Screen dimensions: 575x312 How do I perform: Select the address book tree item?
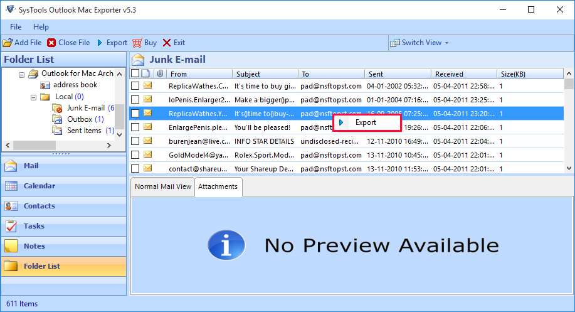(75, 85)
